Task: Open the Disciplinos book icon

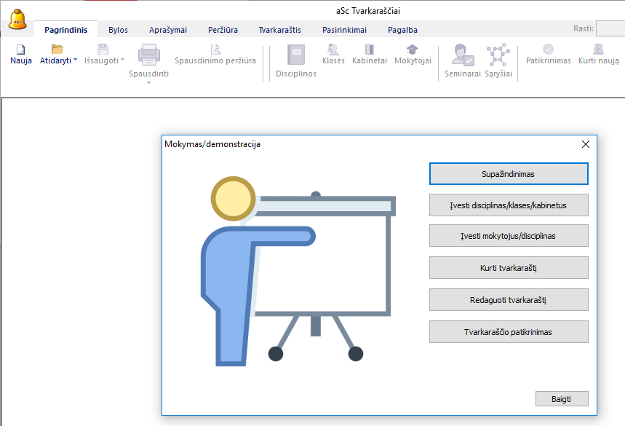Action: [296, 55]
